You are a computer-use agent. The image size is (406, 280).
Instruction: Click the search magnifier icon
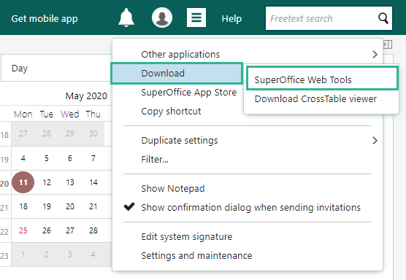(383, 18)
